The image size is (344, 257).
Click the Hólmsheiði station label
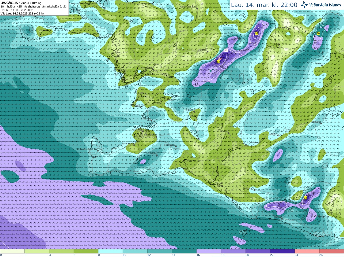(150, 135)
